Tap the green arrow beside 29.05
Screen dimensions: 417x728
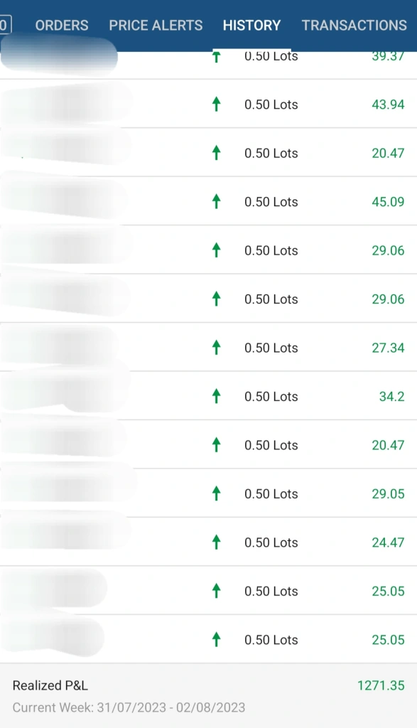[x=216, y=493]
